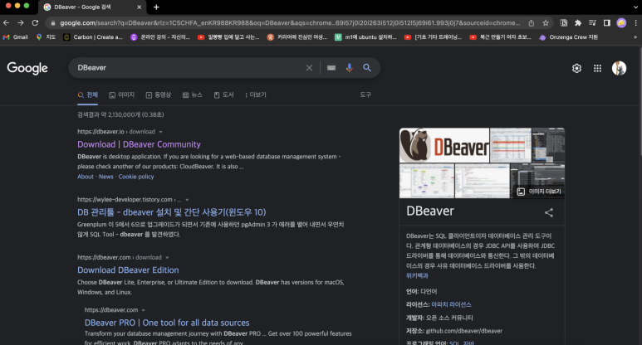
Task: Open dropdown next to dbeaver.io download
Action: pos(160,132)
